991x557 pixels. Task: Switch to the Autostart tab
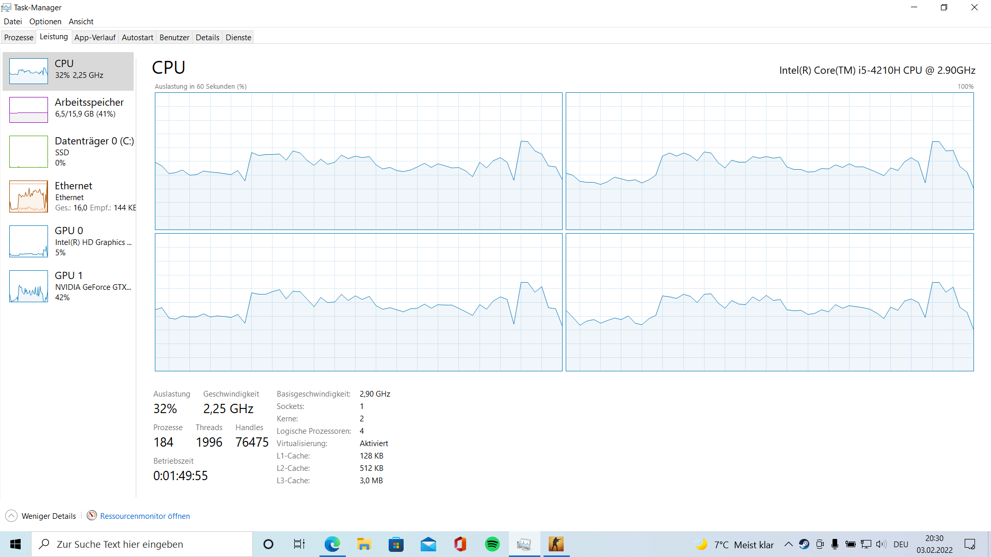point(137,38)
